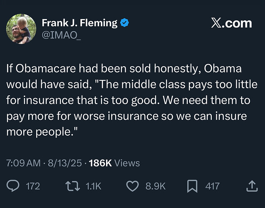Viewport: 265px width, 208px height.
Task: Click the 1.1K reposts count
Action: (x=93, y=186)
